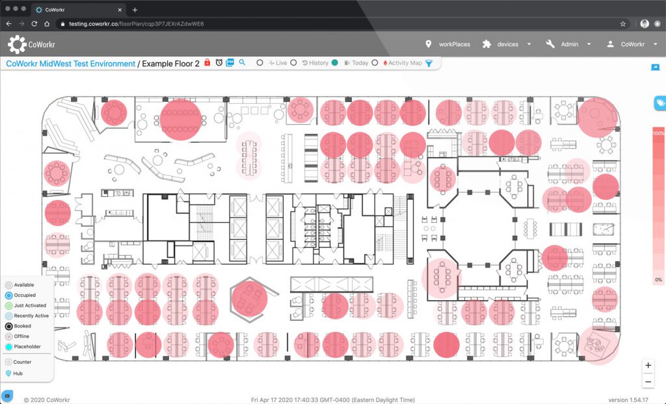The width and height of the screenshot is (666, 404).
Task: Select the Live radio button
Action: coord(260,63)
